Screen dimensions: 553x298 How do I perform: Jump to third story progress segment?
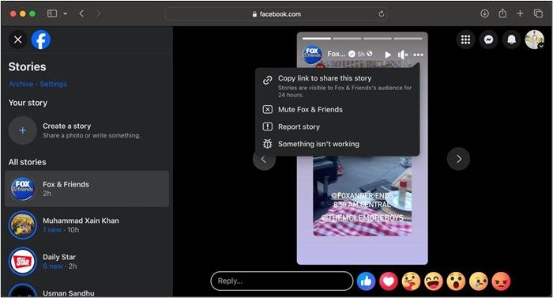click(x=378, y=38)
